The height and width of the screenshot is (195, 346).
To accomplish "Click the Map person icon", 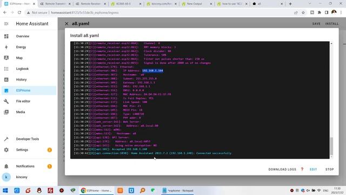I will tap(6, 58).
